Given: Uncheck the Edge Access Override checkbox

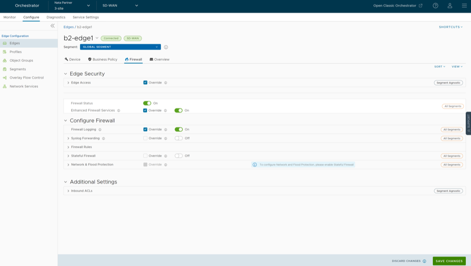Looking at the screenshot, I should point(145,82).
